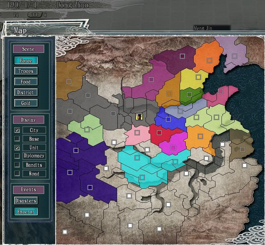Switch the map scene to Troops
This screenshot has height=245, width=265.
(26, 71)
